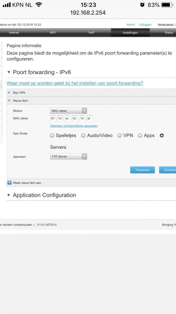Collapse the Nieuw item section

(9, 101)
